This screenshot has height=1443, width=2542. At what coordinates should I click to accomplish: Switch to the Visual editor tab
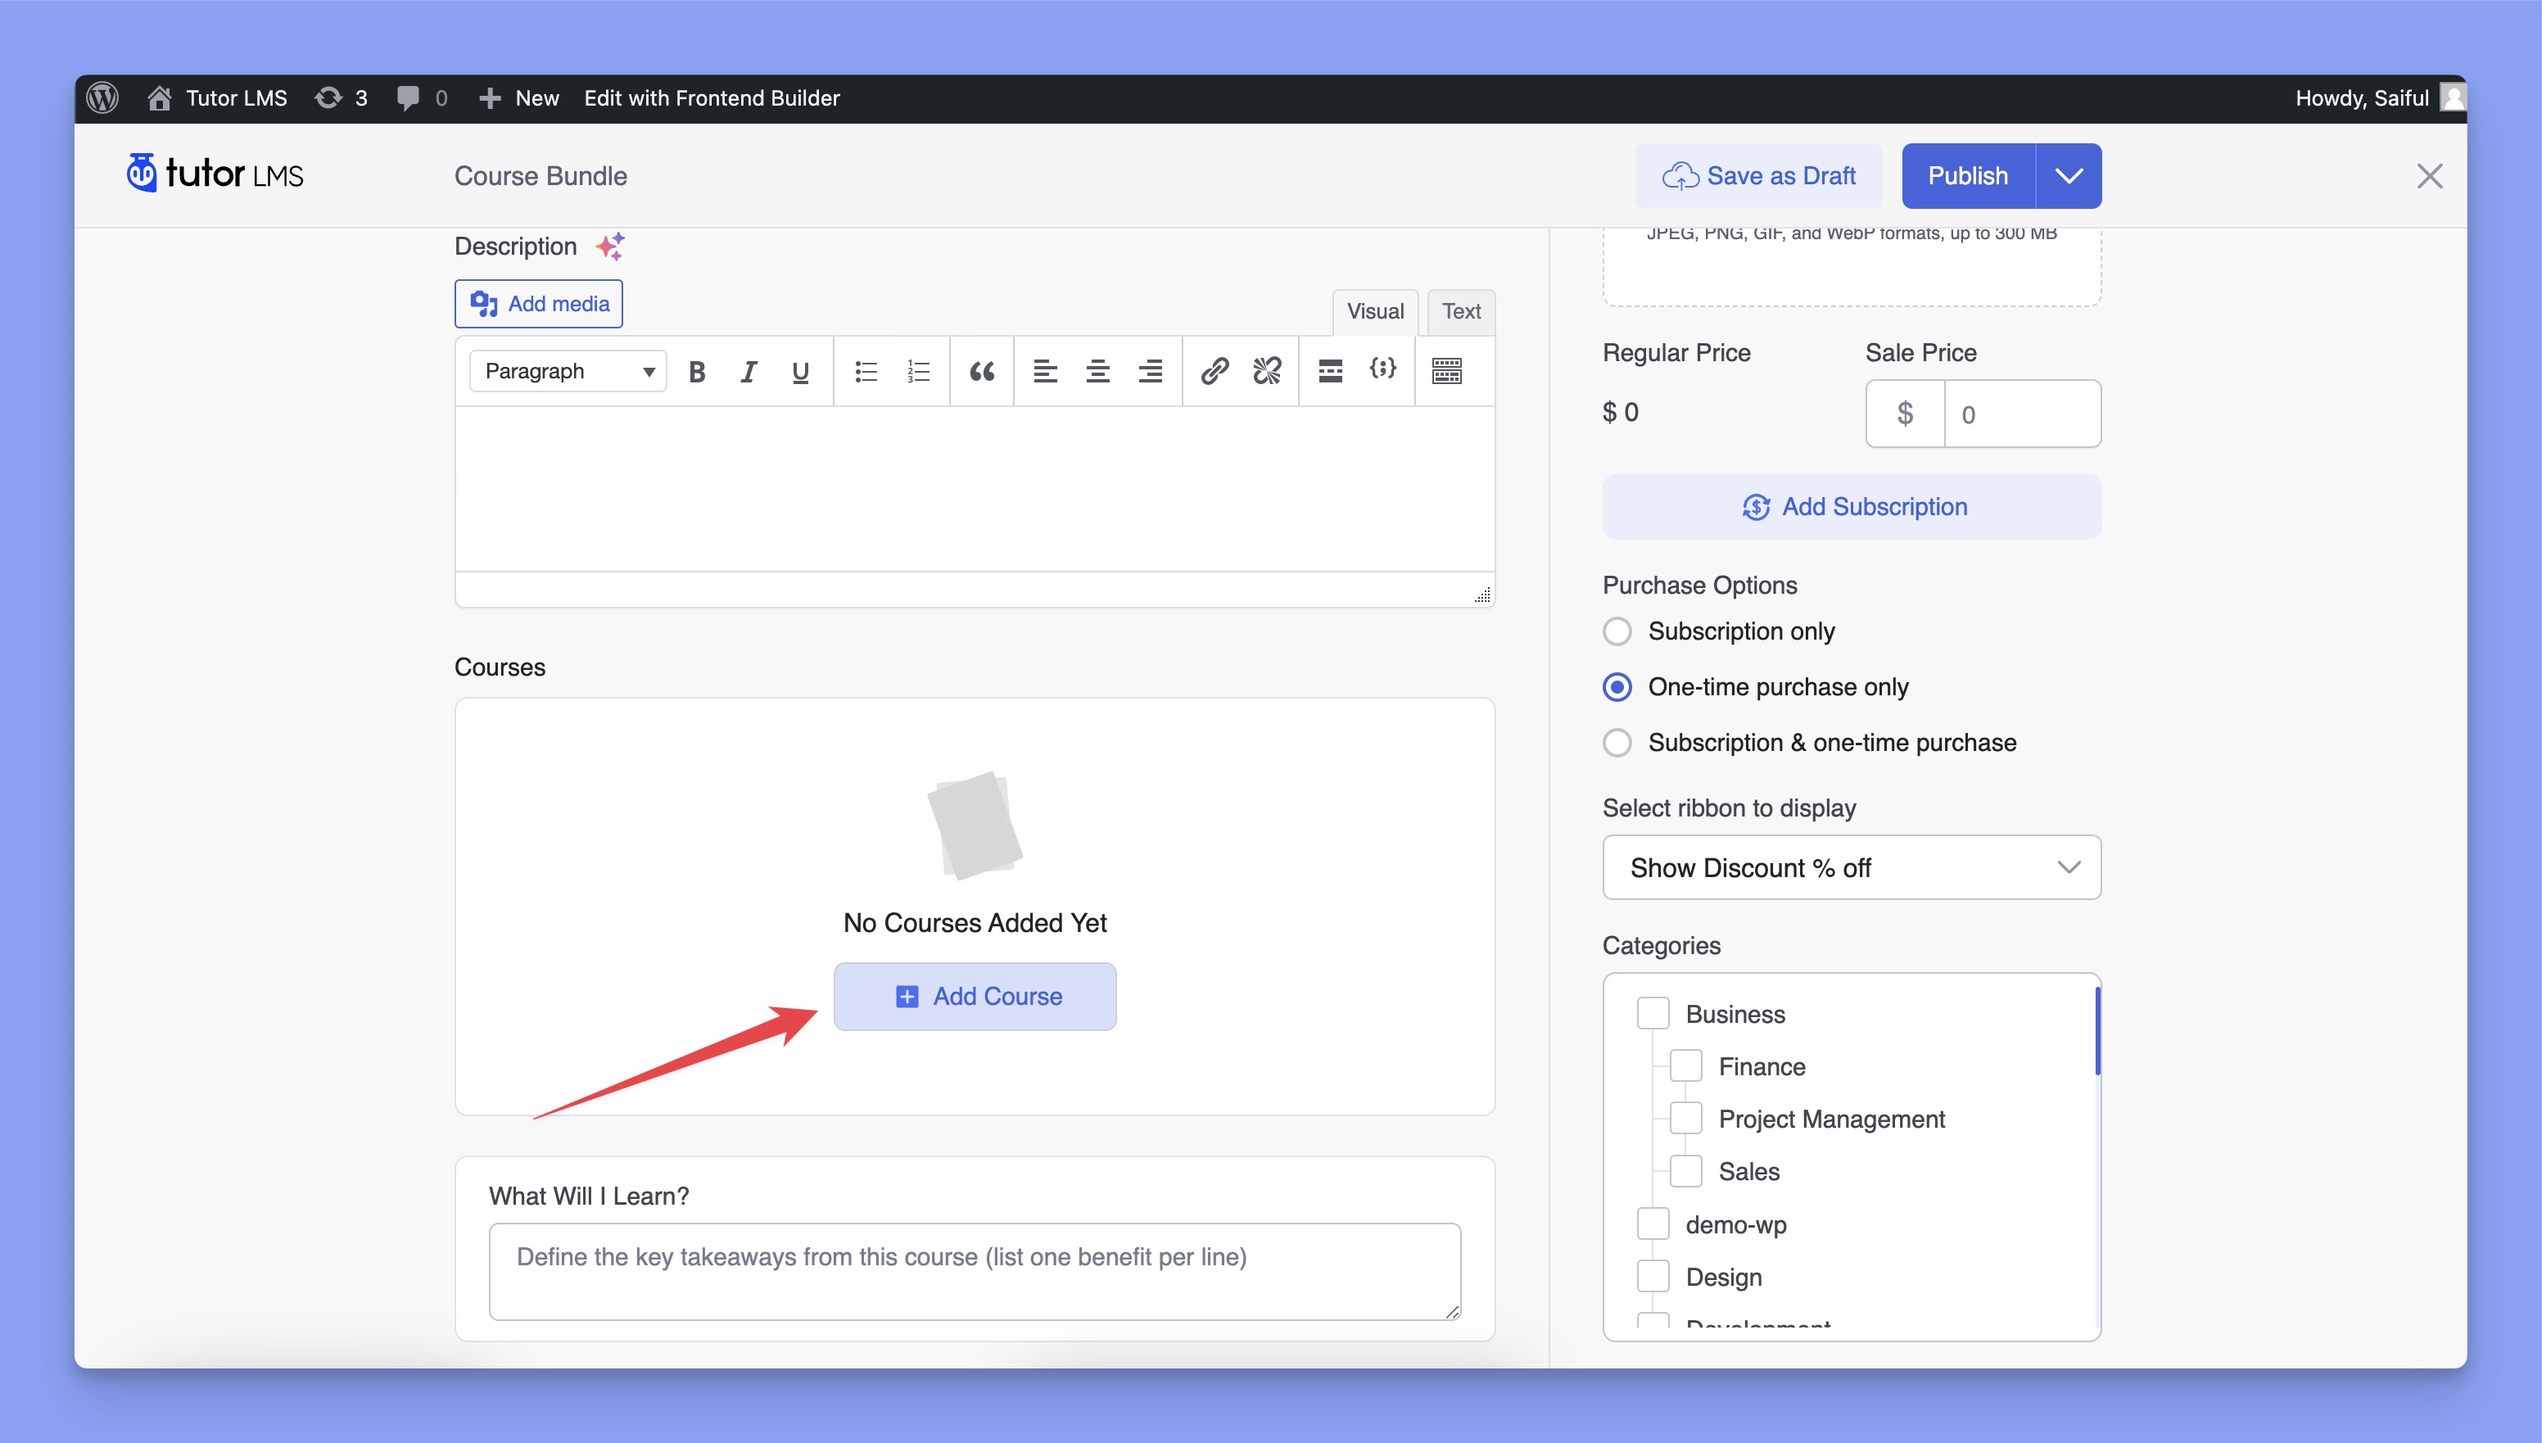(1374, 311)
